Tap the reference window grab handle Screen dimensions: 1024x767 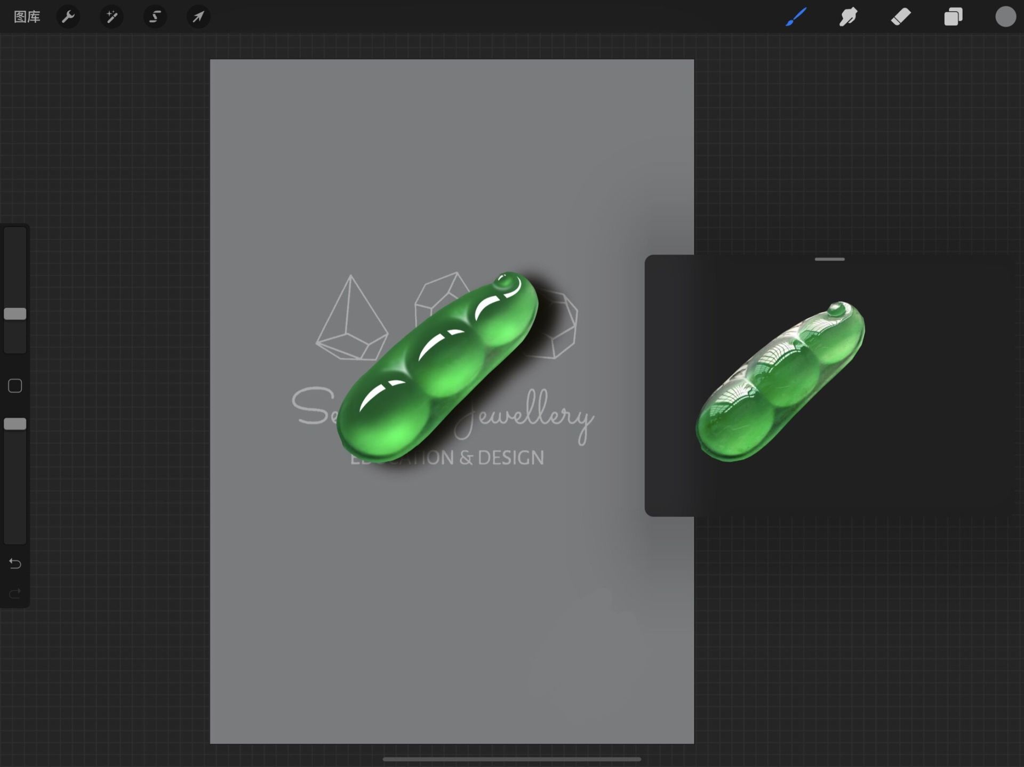pyautogui.click(x=829, y=260)
